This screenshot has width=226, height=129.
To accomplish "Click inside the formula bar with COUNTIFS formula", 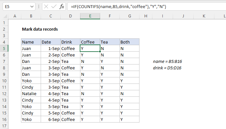I will pos(145,6).
